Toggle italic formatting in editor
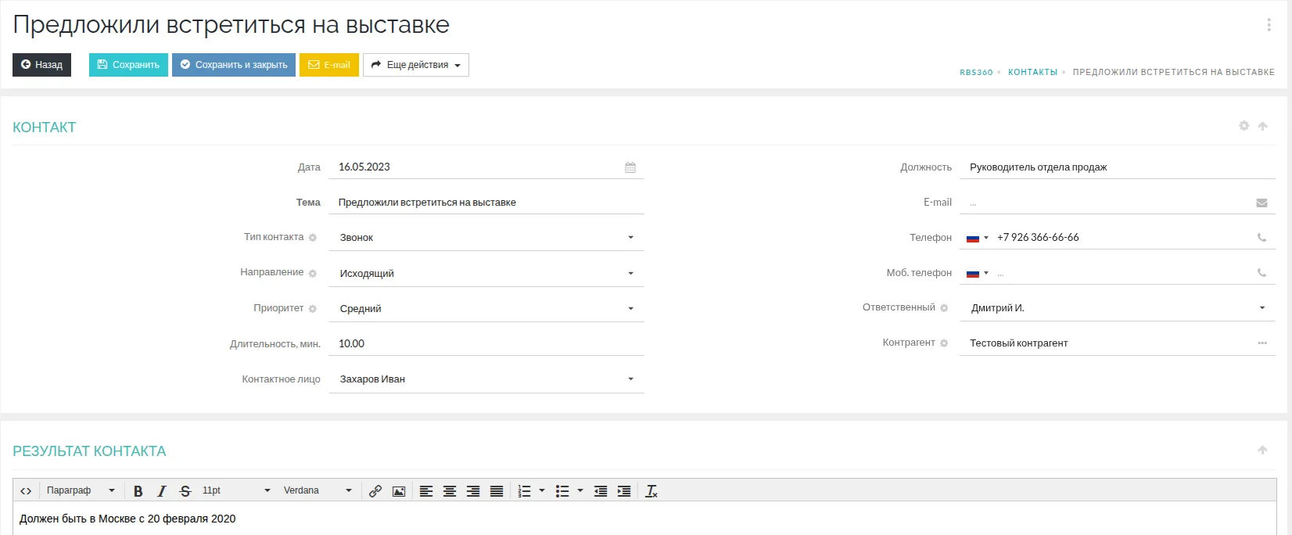This screenshot has height=535, width=1292. [162, 491]
